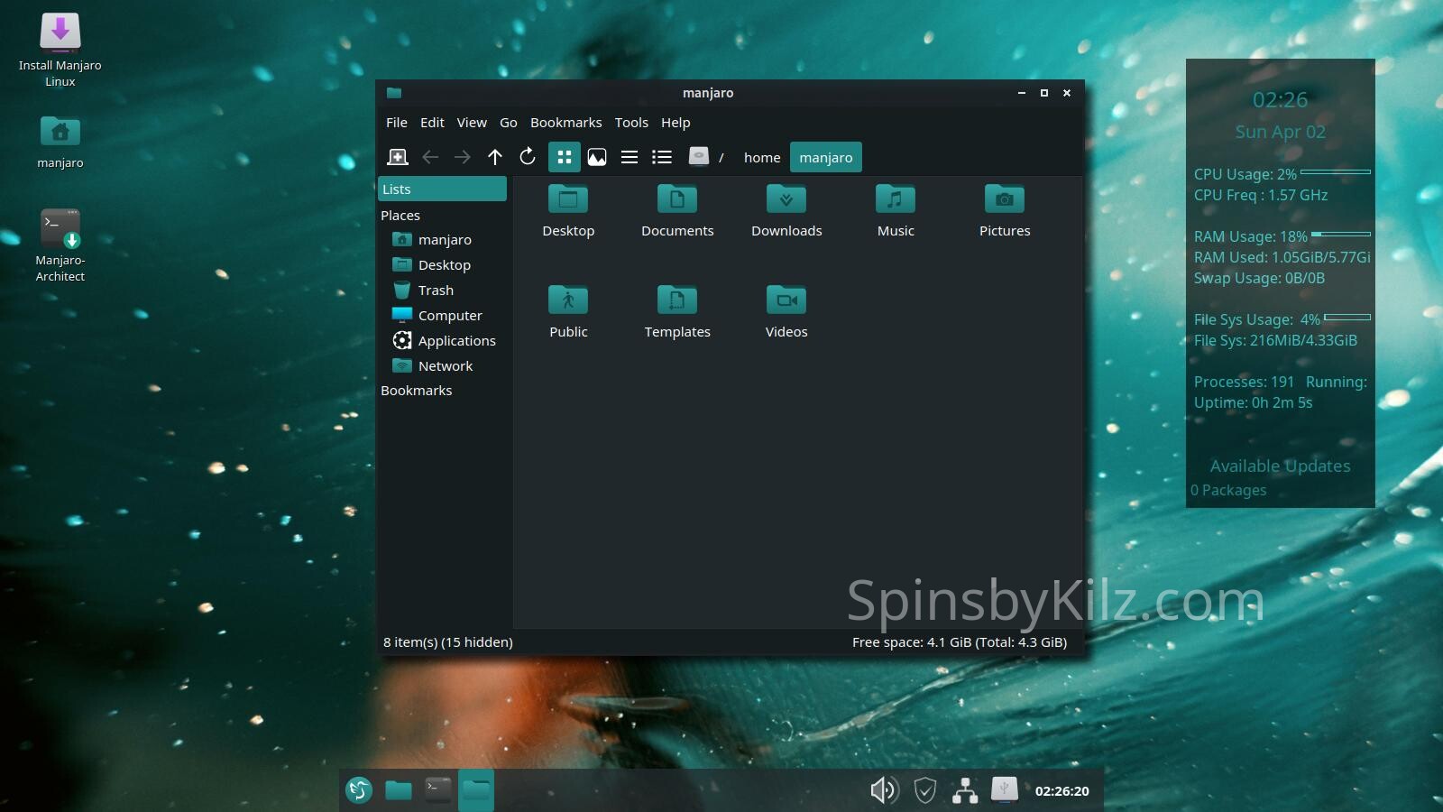Switch to thumbnail view mode
This screenshot has height=812, width=1443.
[597, 157]
